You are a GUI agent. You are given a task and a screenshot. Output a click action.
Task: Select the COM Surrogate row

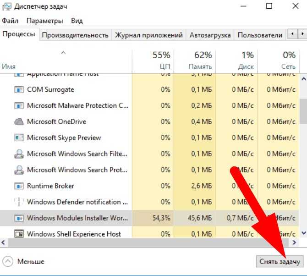click(x=149, y=90)
